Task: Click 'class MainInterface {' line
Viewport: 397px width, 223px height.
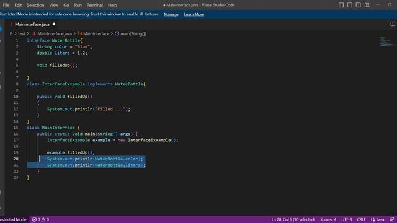Action: pyautogui.click(x=53, y=128)
